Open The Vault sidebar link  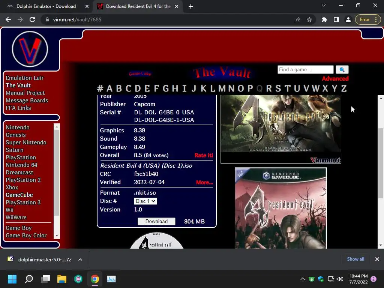pos(18,85)
